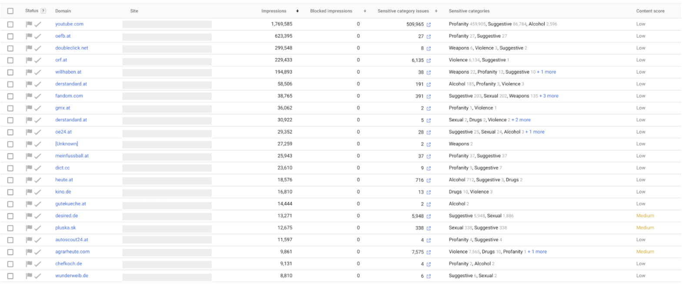This screenshot has height=284, width=682.
Task: Open the chefkoch.de domain link
Action: point(68,264)
